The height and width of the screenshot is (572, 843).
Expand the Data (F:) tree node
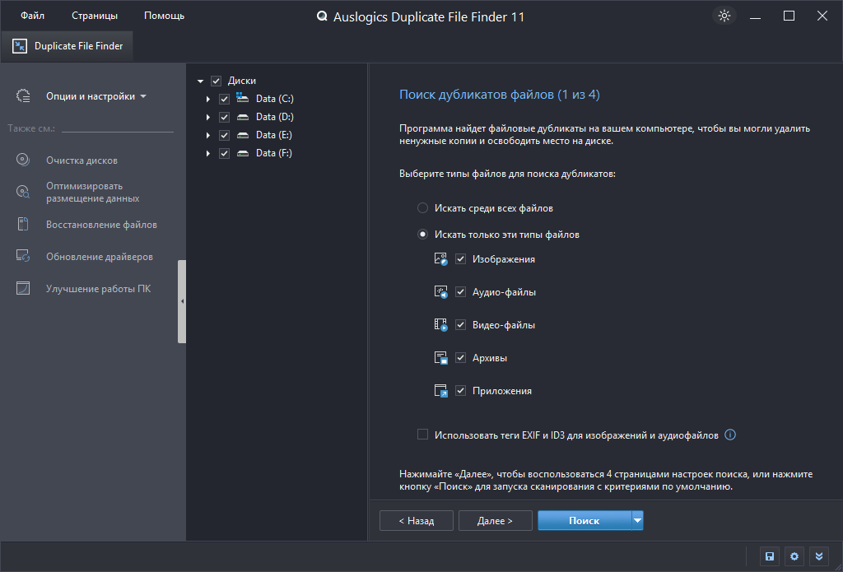[208, 154]
